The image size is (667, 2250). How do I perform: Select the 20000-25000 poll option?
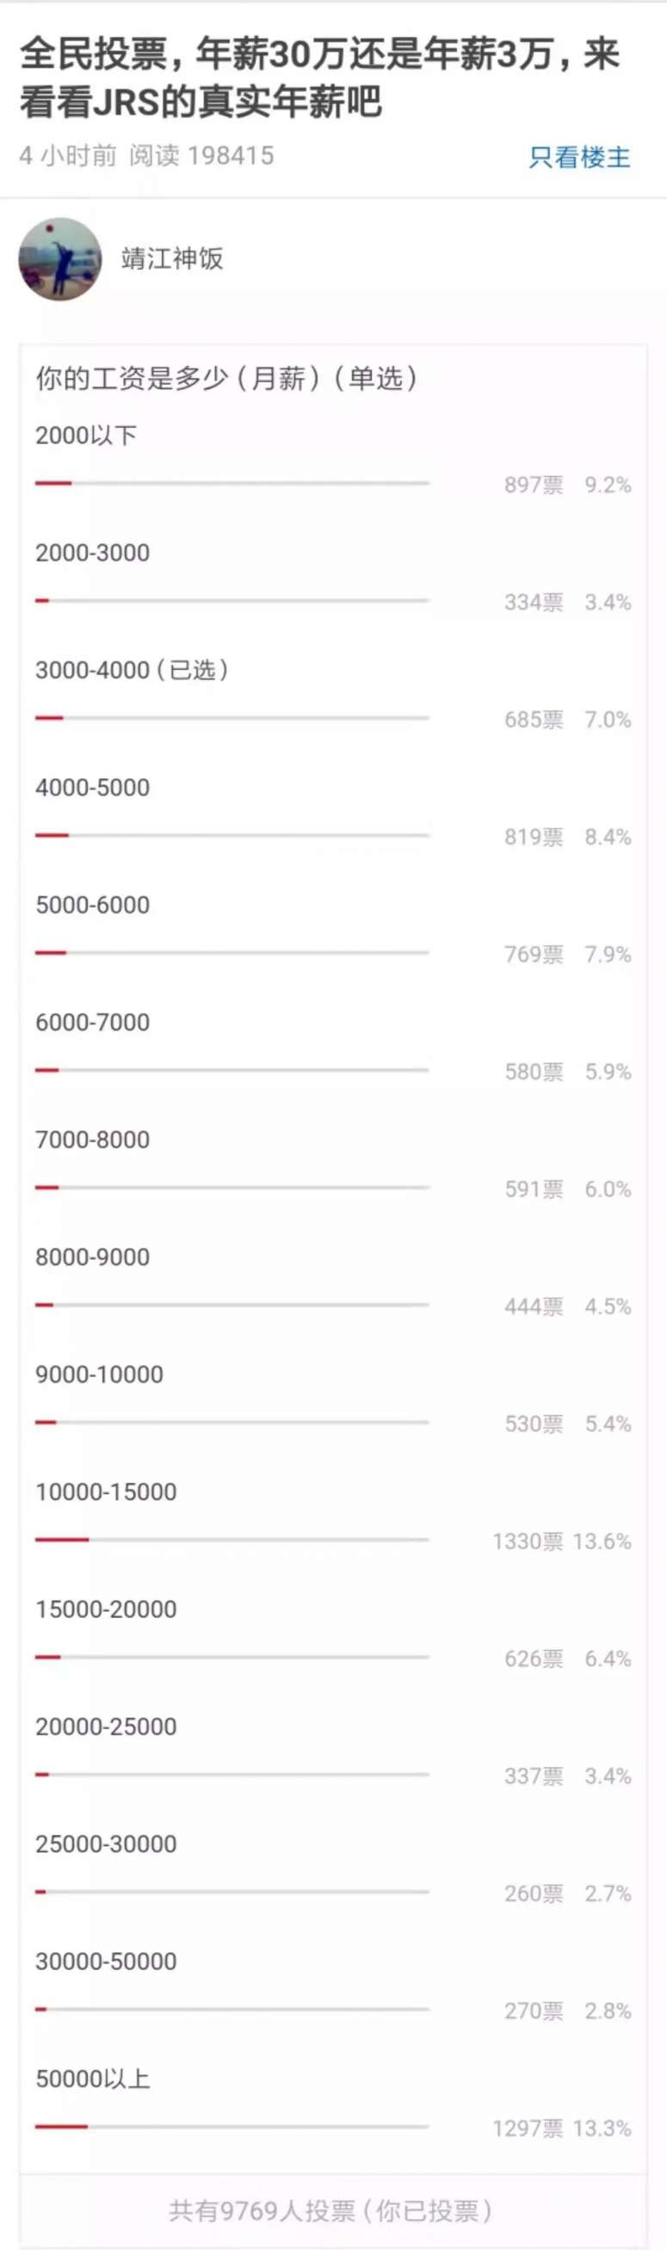click(106, 1726)
